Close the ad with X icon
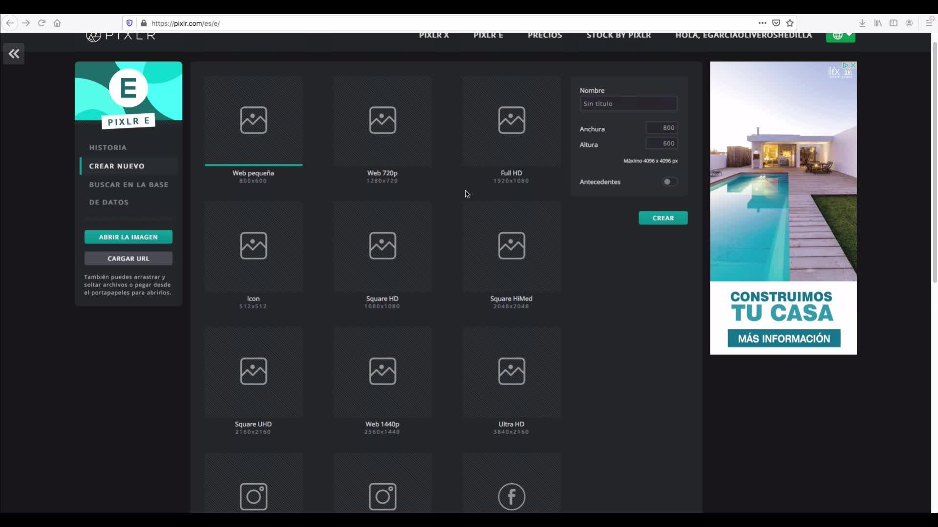This screenshot has height=527, width=938. click(x=853, y=65)
